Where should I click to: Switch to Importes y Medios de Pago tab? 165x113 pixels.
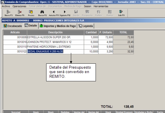click(58, 26)
